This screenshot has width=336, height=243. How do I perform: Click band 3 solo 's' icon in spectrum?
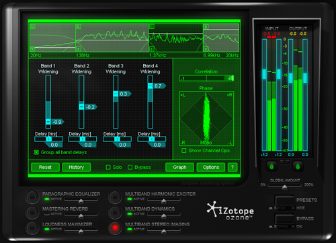152,49
